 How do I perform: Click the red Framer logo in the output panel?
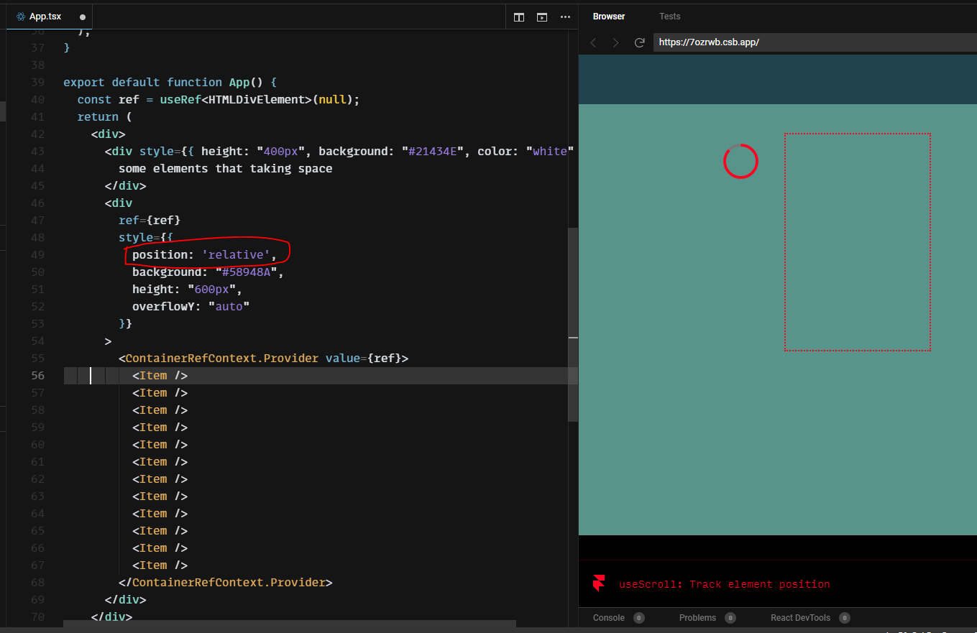coord(599,583)
